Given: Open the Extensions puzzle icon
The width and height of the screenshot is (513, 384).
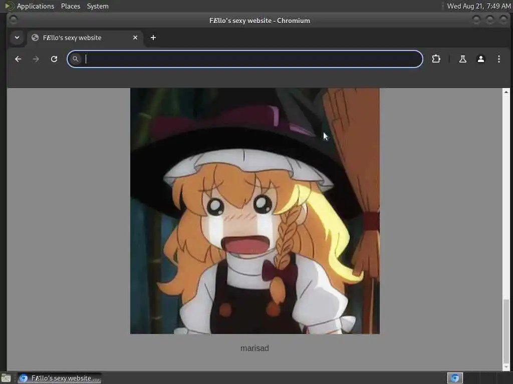Looking at the screenshot, I should pos(436,59).
